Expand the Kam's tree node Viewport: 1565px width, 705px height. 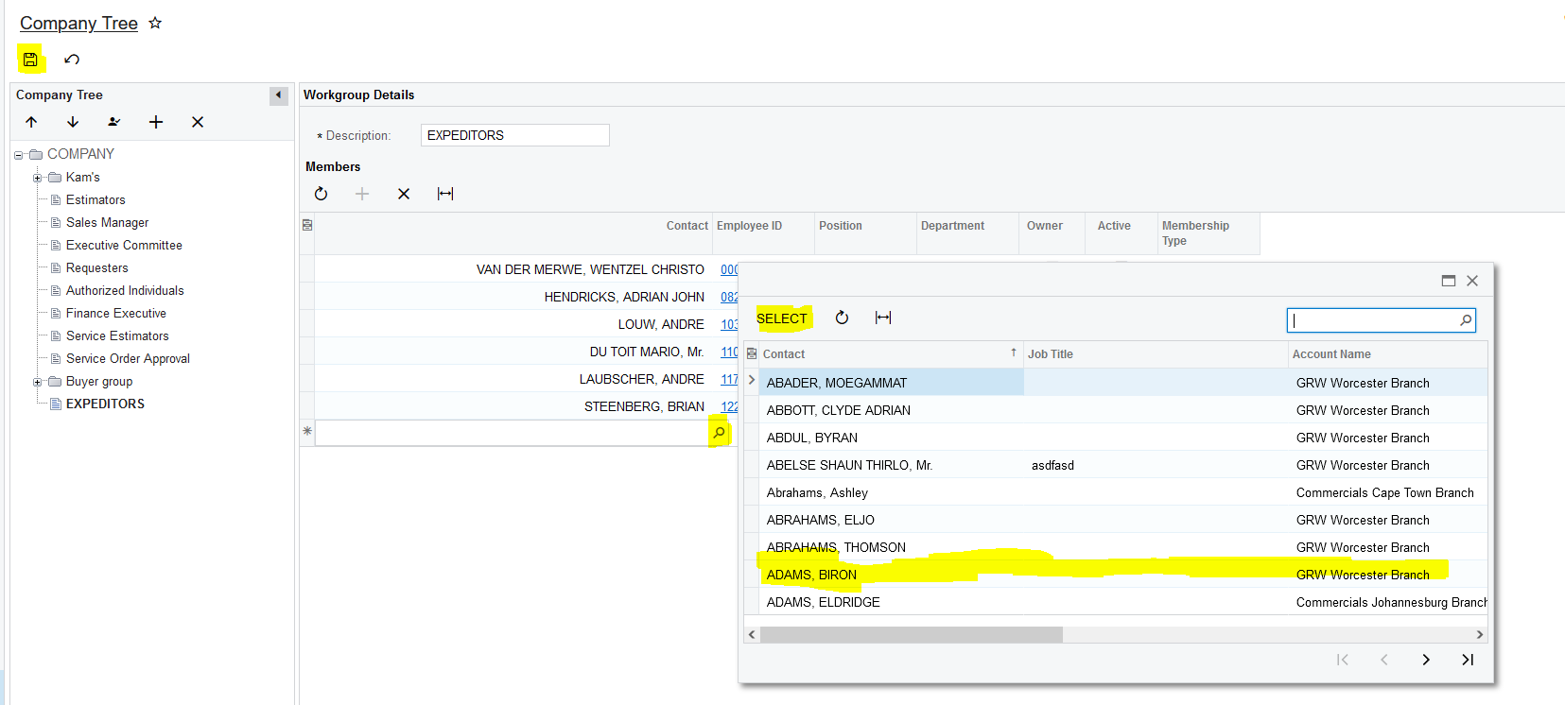pyautogui.click(x=38, y=178)
